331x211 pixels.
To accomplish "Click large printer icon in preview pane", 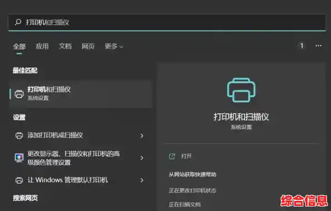I will [x=241, y=90].
